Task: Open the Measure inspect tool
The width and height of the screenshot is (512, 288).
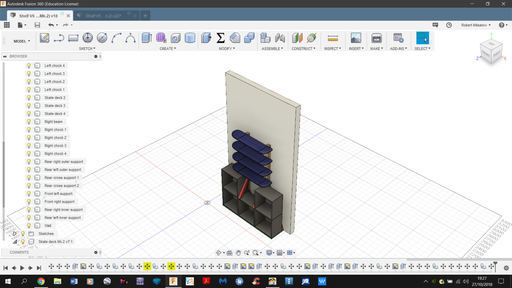Action: 333,38
